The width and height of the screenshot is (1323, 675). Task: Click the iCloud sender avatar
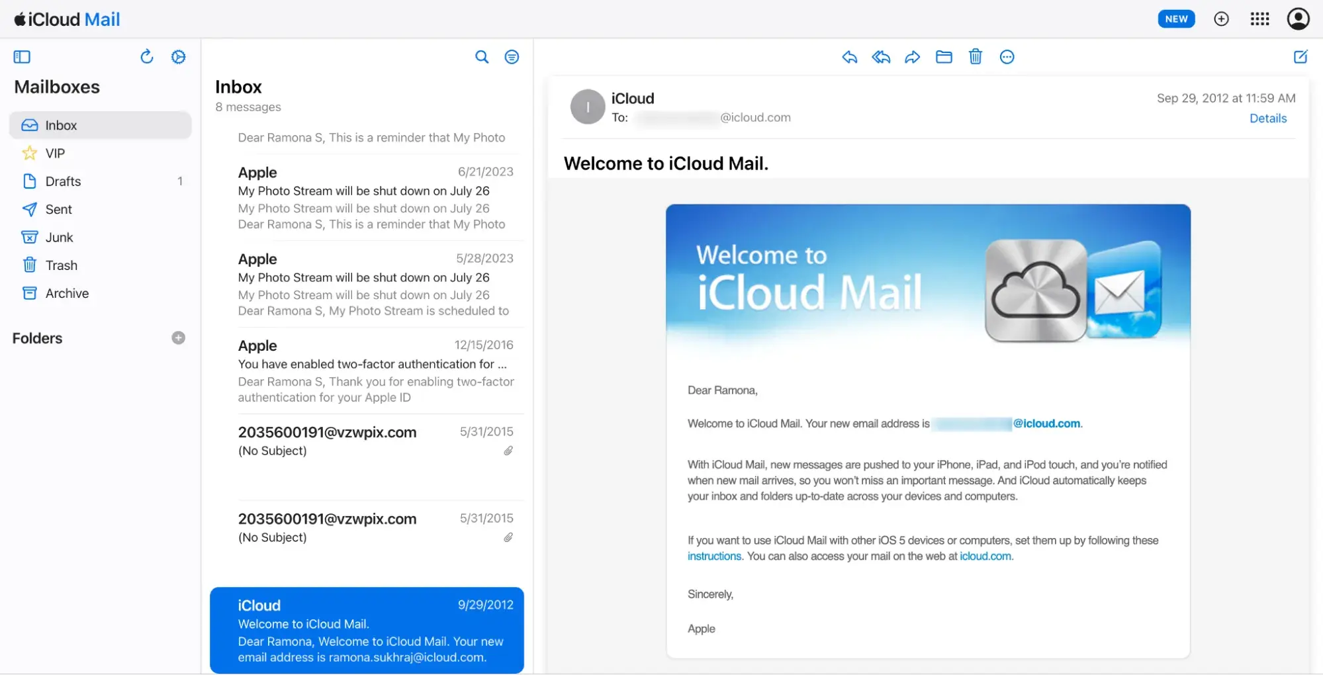pyautogui.click(x=588, y=107)
